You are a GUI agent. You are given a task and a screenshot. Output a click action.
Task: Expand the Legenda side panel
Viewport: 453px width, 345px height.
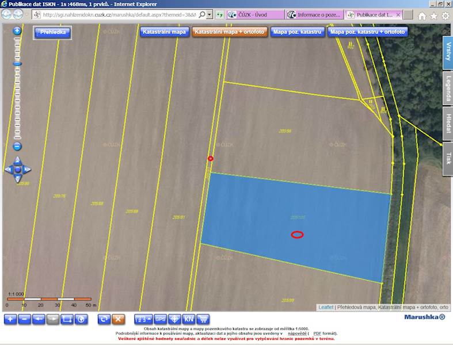[x=448, y=88]
